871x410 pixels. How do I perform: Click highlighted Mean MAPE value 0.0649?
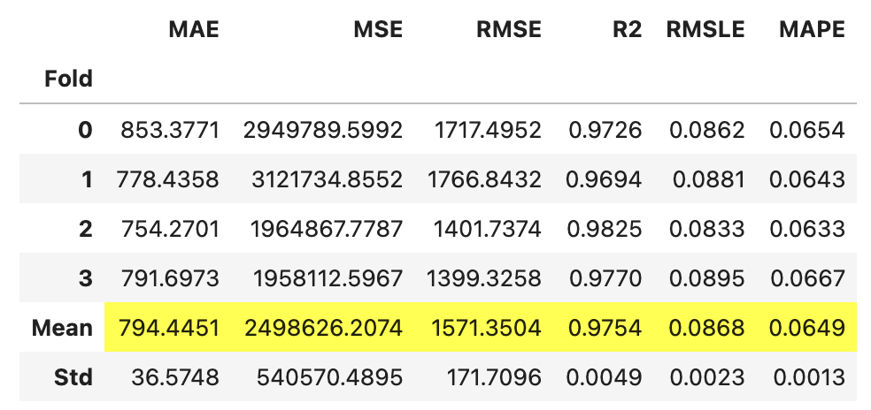point(807,327)
